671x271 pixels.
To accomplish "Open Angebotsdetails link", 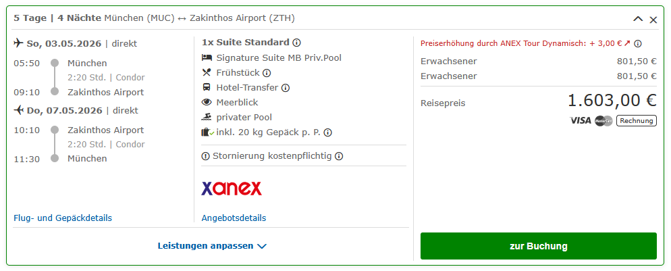I will tap(234, 218).
